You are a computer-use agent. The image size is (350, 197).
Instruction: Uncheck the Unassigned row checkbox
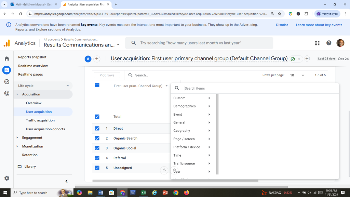(97, 168)
